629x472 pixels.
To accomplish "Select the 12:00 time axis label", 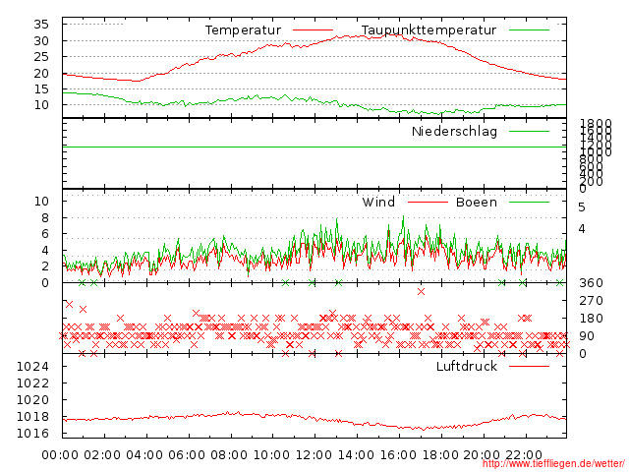I will point(314,453).
